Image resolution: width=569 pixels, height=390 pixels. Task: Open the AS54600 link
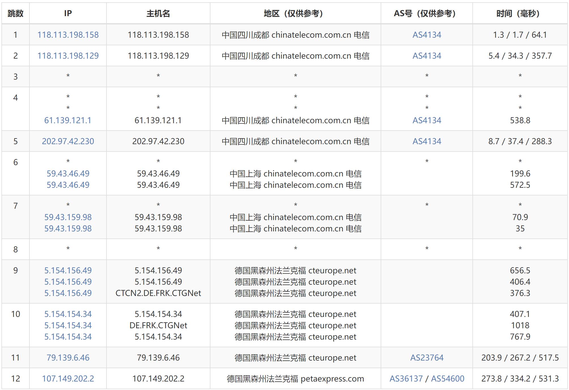(x=448, y=379)
